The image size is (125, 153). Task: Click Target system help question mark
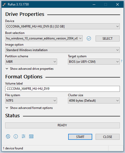[x=122, y=61]
